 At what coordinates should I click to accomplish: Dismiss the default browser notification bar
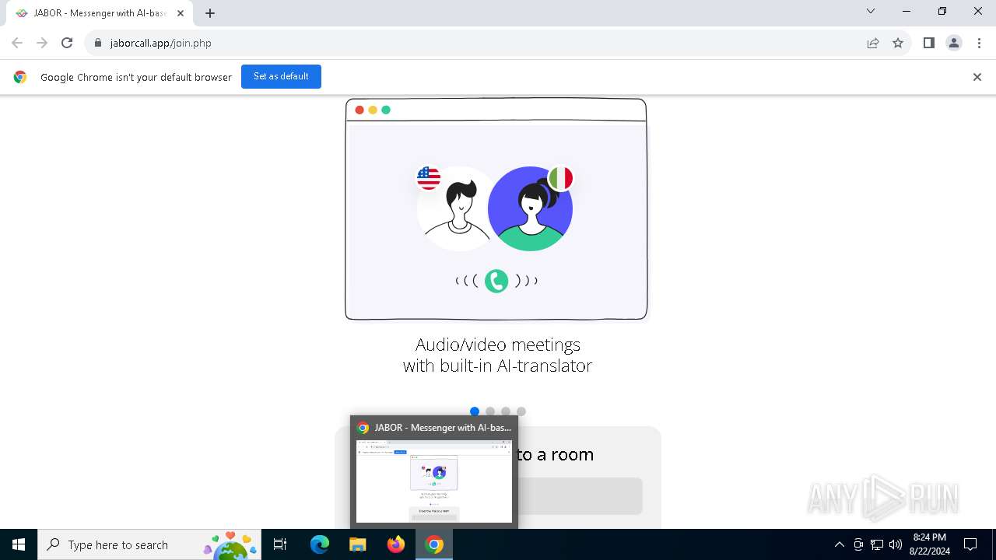coord(977,77)
